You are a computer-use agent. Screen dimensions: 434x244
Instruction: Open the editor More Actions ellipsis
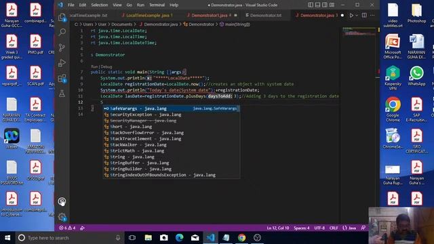click(x=372, y=16)
